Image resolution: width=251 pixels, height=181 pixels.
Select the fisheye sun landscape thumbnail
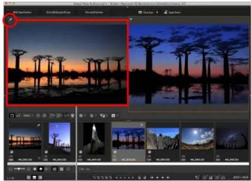click(198, 139)
